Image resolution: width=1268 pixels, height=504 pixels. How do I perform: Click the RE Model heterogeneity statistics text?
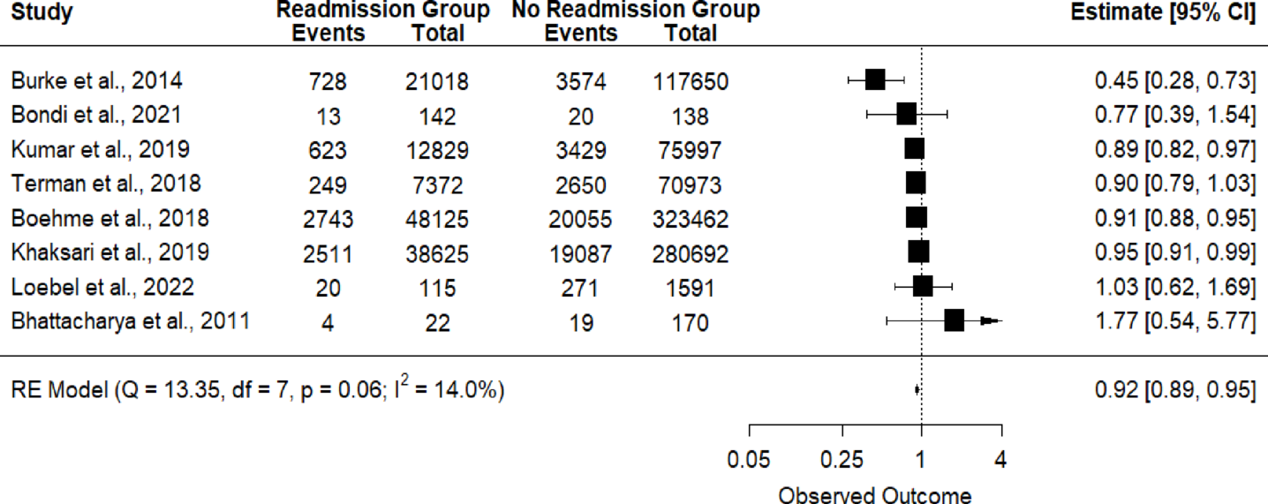258,389
